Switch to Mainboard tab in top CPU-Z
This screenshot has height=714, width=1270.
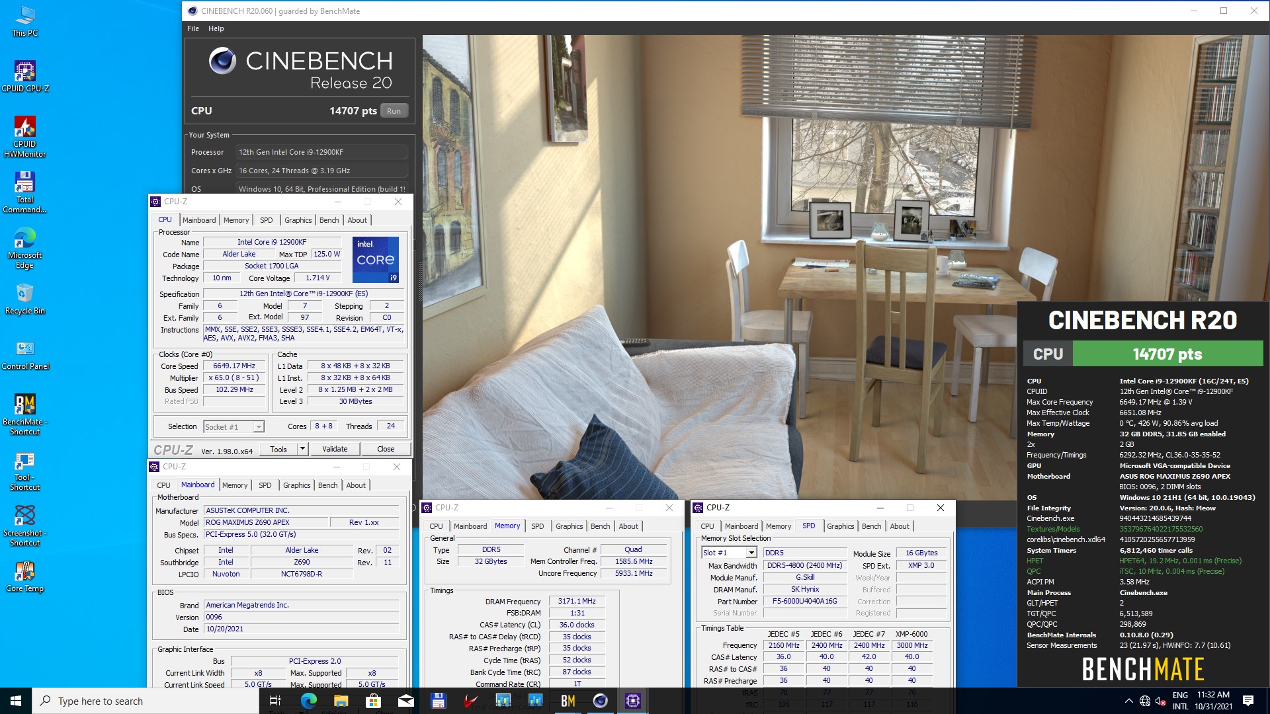199,220
